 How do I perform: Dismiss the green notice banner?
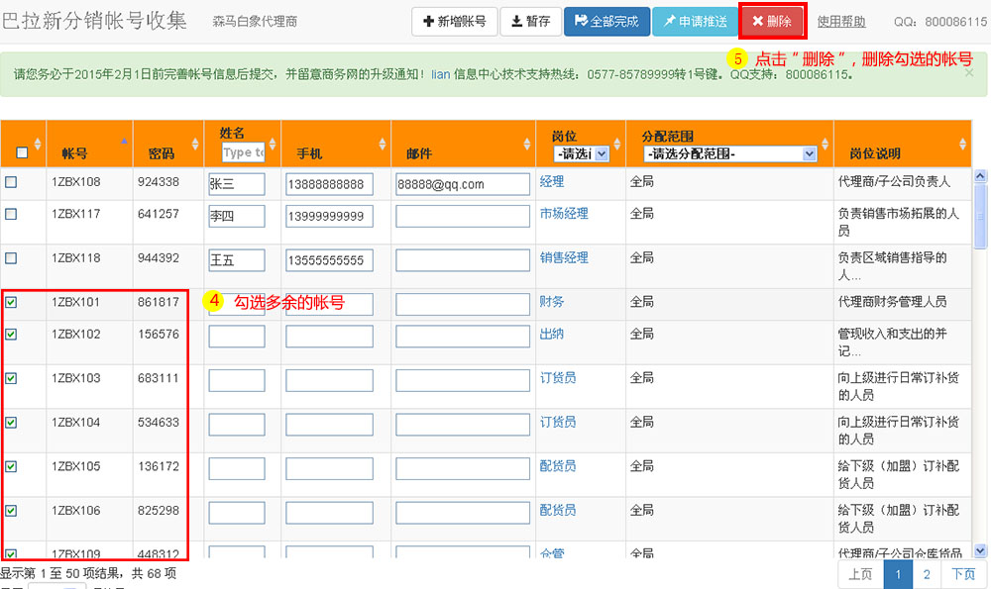click(x=969, y=73)
